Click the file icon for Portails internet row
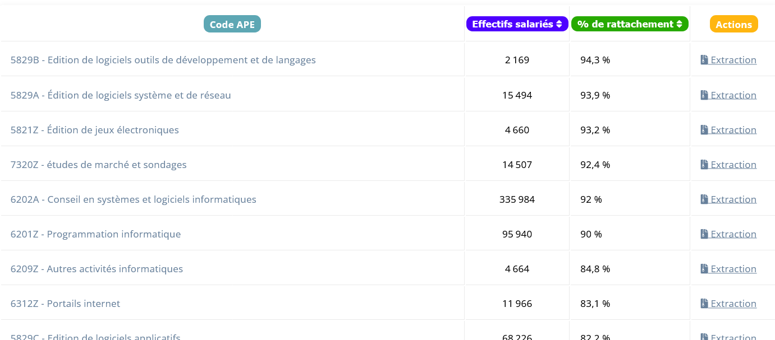 point(704,304)
